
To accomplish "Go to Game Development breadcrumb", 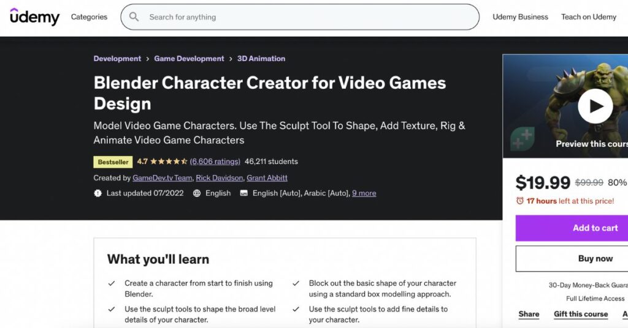I will coord(189,58).
